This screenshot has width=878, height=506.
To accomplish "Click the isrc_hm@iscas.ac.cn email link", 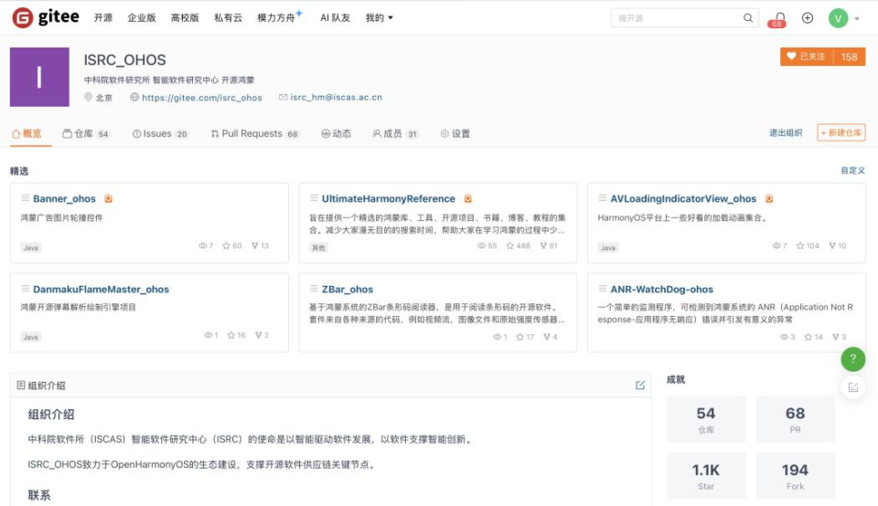I will [x=336, y=97].
